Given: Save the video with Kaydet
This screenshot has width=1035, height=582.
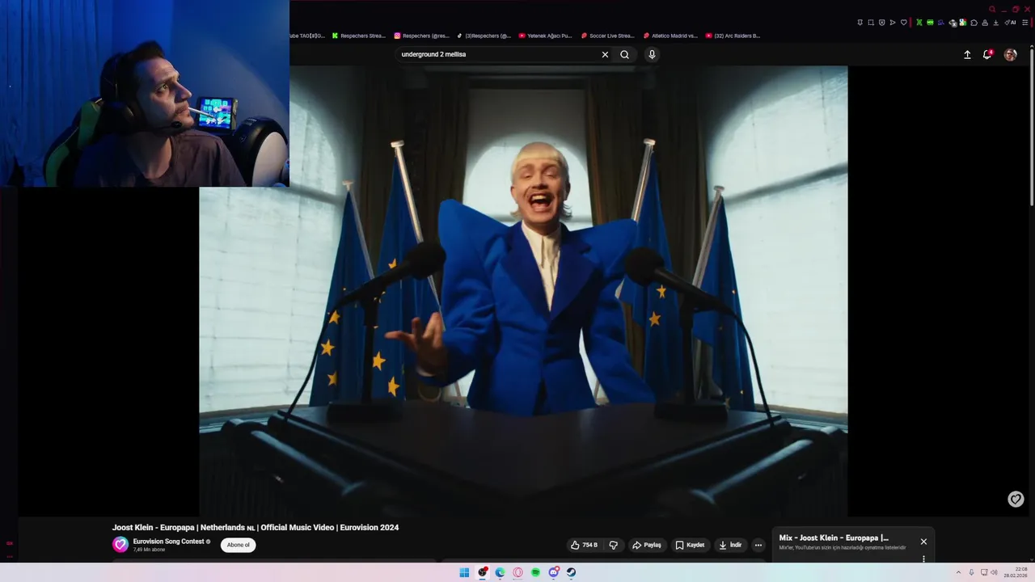Looking at the screenshot, I should (x=691, y=545).
